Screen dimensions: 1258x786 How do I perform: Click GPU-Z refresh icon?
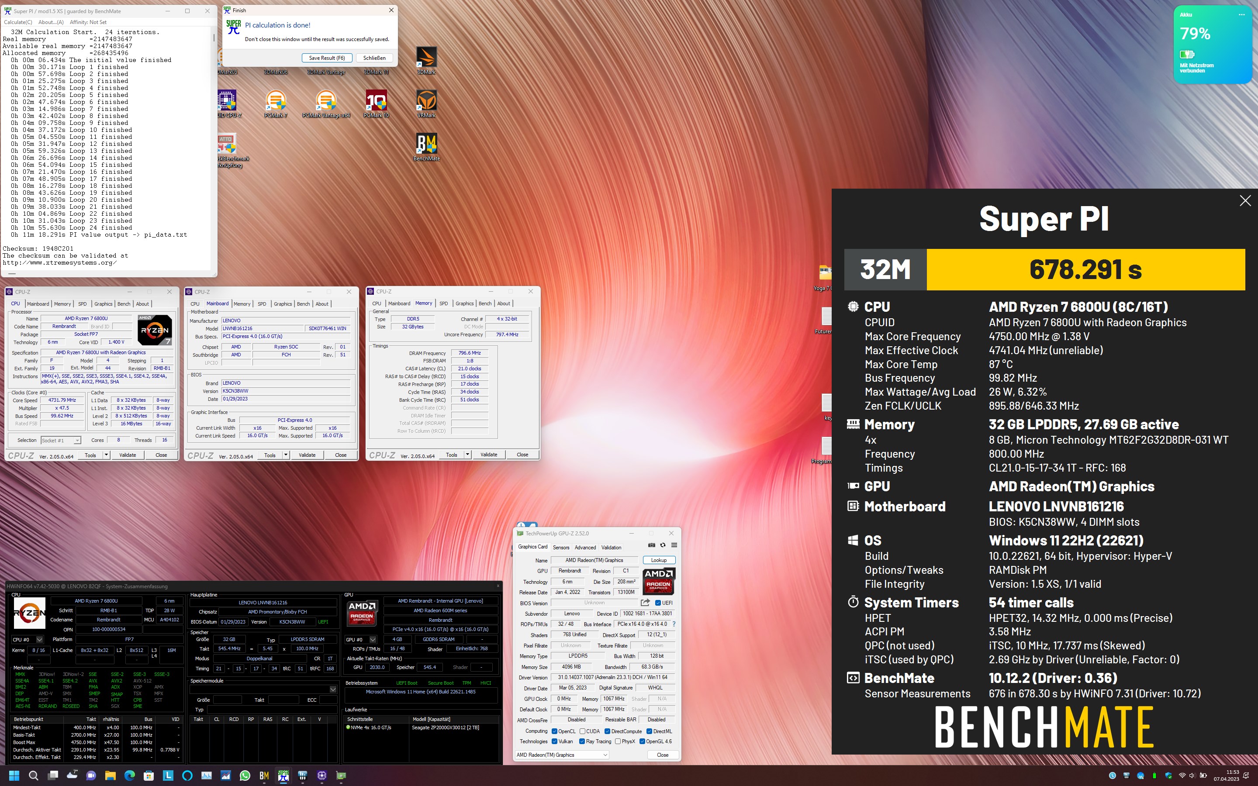663,545
